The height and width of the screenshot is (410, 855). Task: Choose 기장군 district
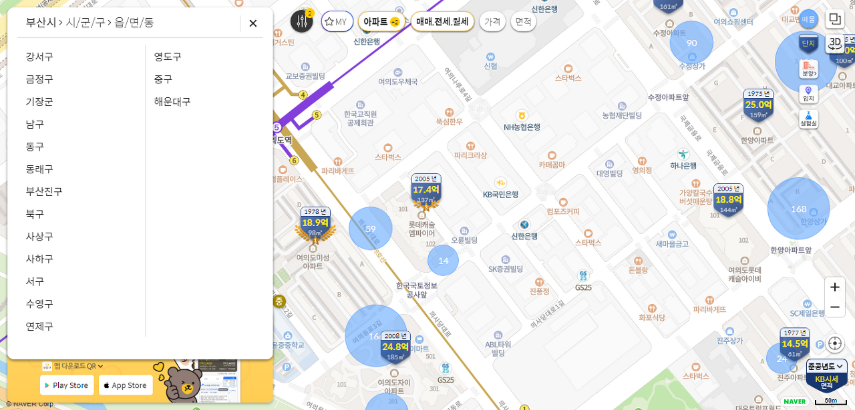[39, 101]
